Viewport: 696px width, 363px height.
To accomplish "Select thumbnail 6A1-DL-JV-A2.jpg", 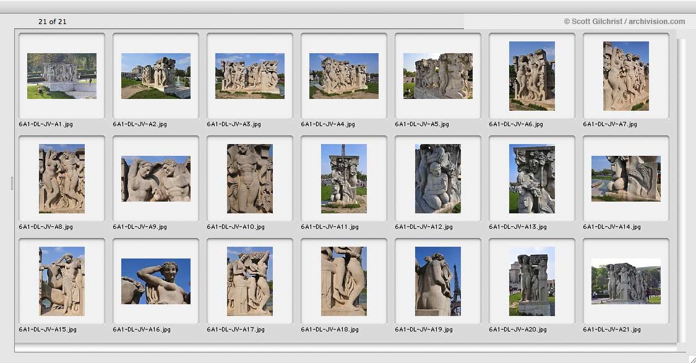I will (156, 76).
